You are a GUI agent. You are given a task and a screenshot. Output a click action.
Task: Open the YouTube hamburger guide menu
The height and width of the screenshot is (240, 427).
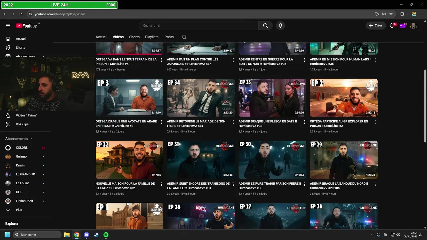pos(8,26)
